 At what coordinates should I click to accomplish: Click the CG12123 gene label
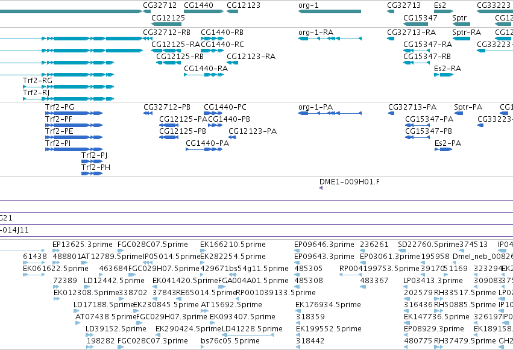[x=244, y=5]
